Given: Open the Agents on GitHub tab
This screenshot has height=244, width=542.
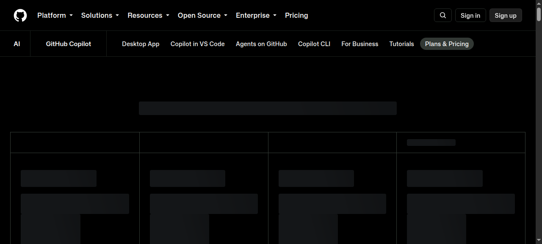Looking at the screenshot, I should (261, 44).
